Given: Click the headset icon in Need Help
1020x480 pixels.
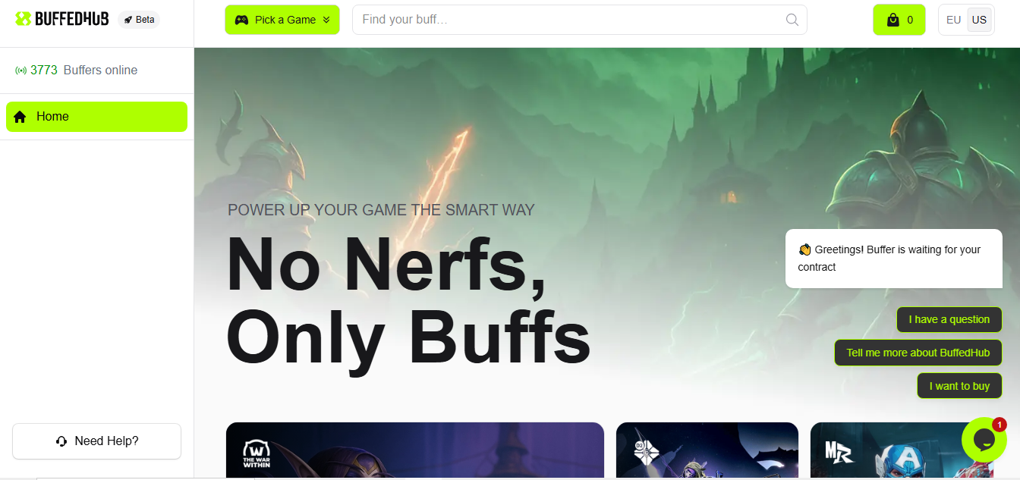Looking at the screenshot, I should coord(62,441).
